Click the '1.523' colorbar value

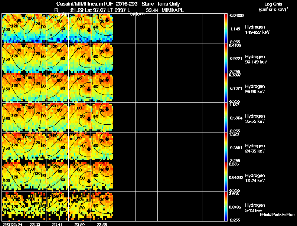pyautogui.click(x=234, y=134)
